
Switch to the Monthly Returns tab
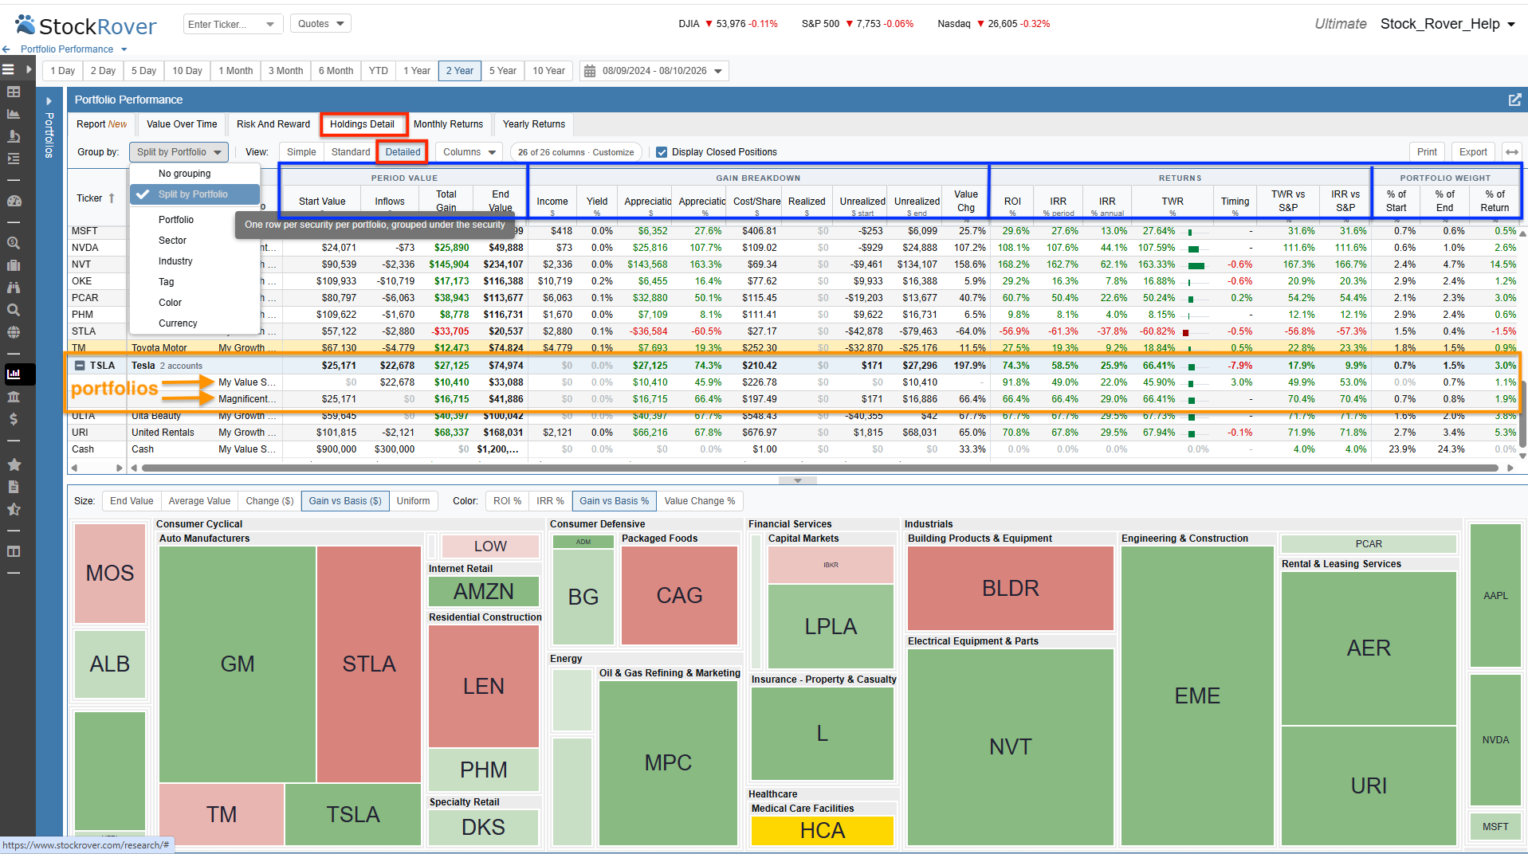(x=448, y=124)
